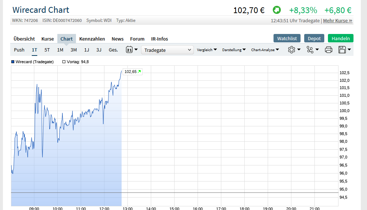Select the 1M timeframe
Viewport: 367px width, 210px height.
click(x=60, y=50)
